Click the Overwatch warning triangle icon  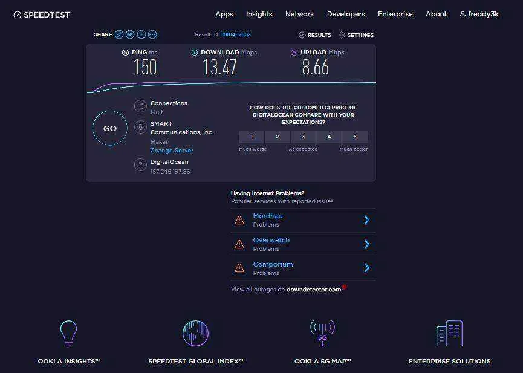[x=239, y=244]
